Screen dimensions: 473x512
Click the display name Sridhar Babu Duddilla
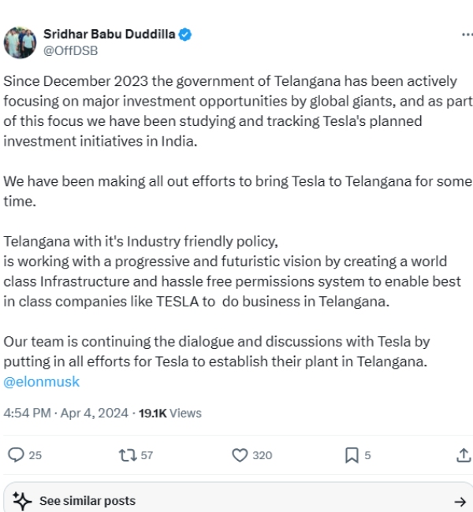click(x=109, y=35)
